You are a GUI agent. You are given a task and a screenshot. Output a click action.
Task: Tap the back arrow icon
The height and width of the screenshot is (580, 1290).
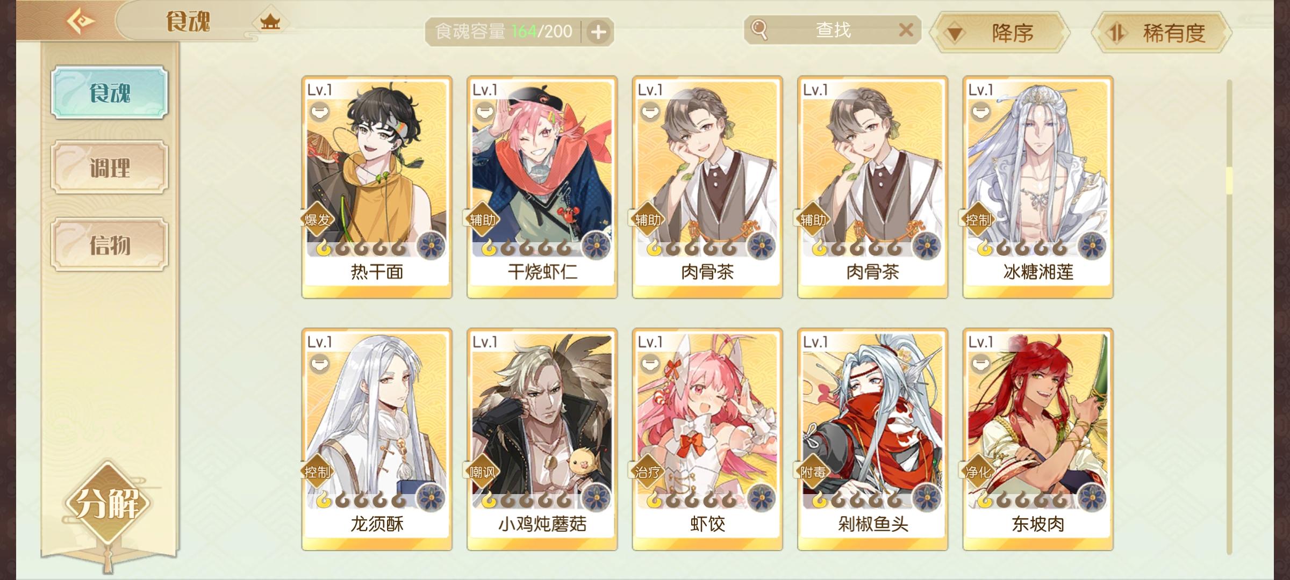tap(81, 21)
